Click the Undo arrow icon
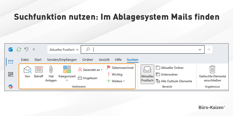233x116 pixels. click(26, 49)
